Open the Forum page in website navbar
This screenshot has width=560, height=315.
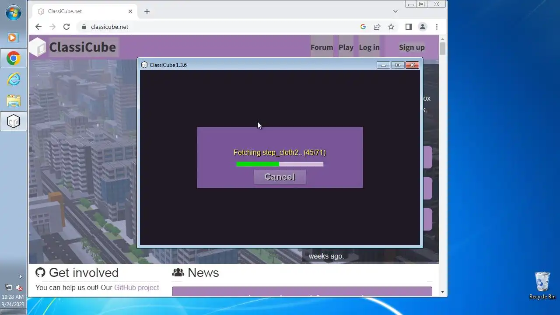pos(322,47)
